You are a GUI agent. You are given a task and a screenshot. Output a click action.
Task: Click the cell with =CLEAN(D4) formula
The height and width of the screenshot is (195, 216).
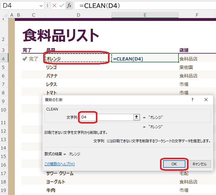pyautogui.click(x=145, y=59)
